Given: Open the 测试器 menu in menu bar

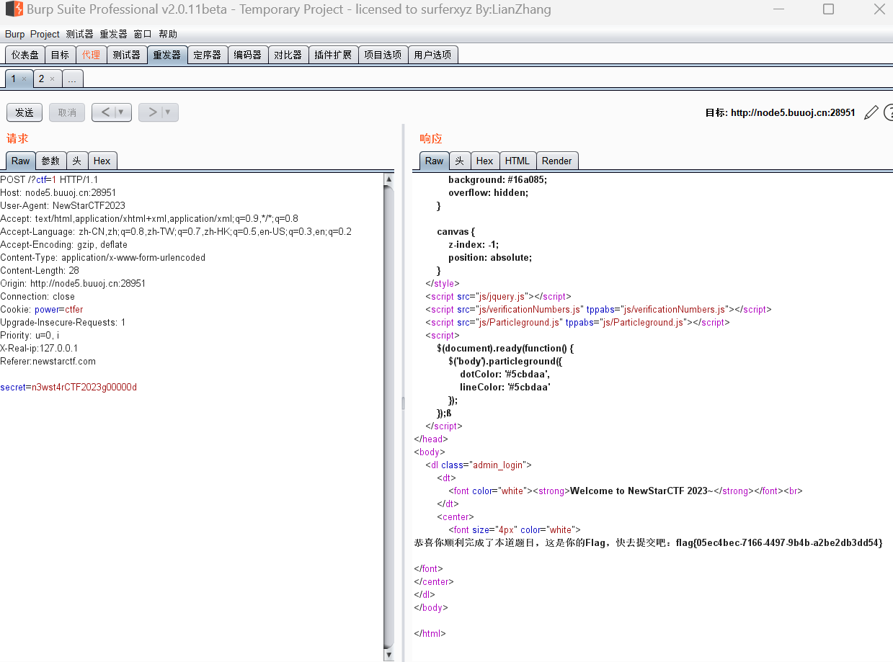Looking at the screenshot, I should tap(79, 34).
